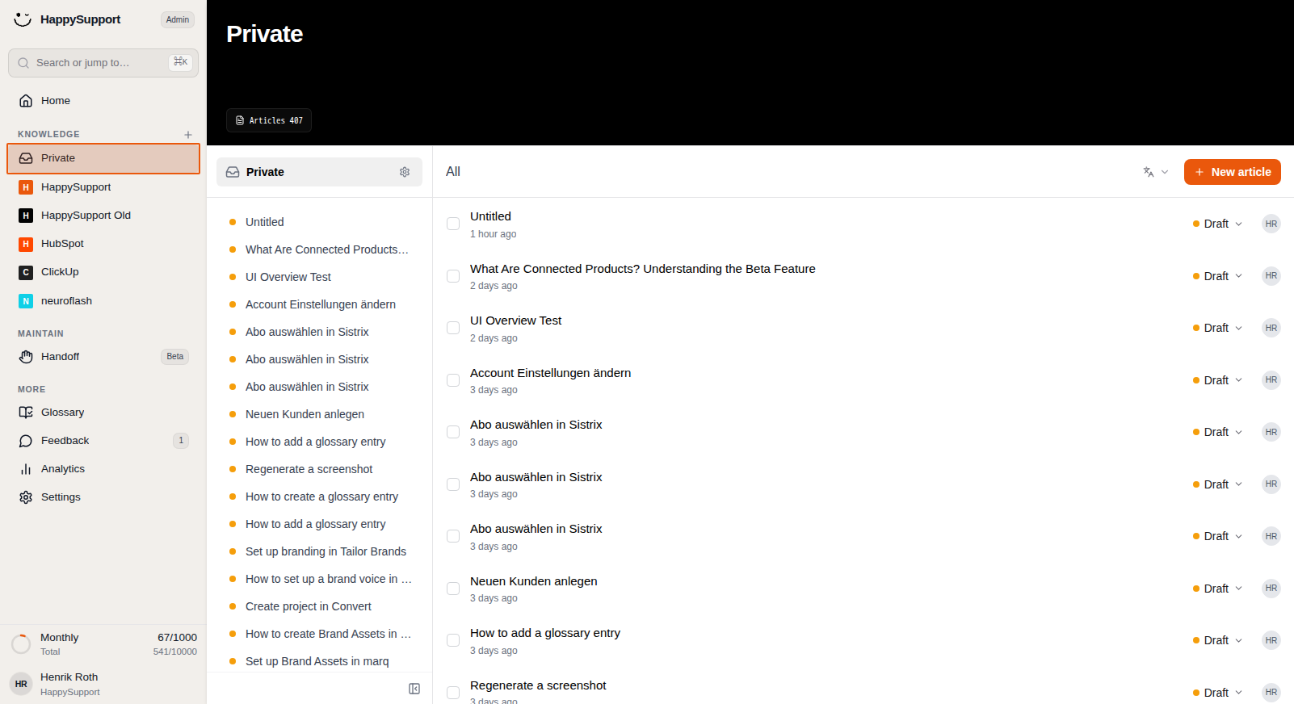Focus the Search or jump to field
The height and width of the screenshot is (704, 1294).
(x=103, y=63)
